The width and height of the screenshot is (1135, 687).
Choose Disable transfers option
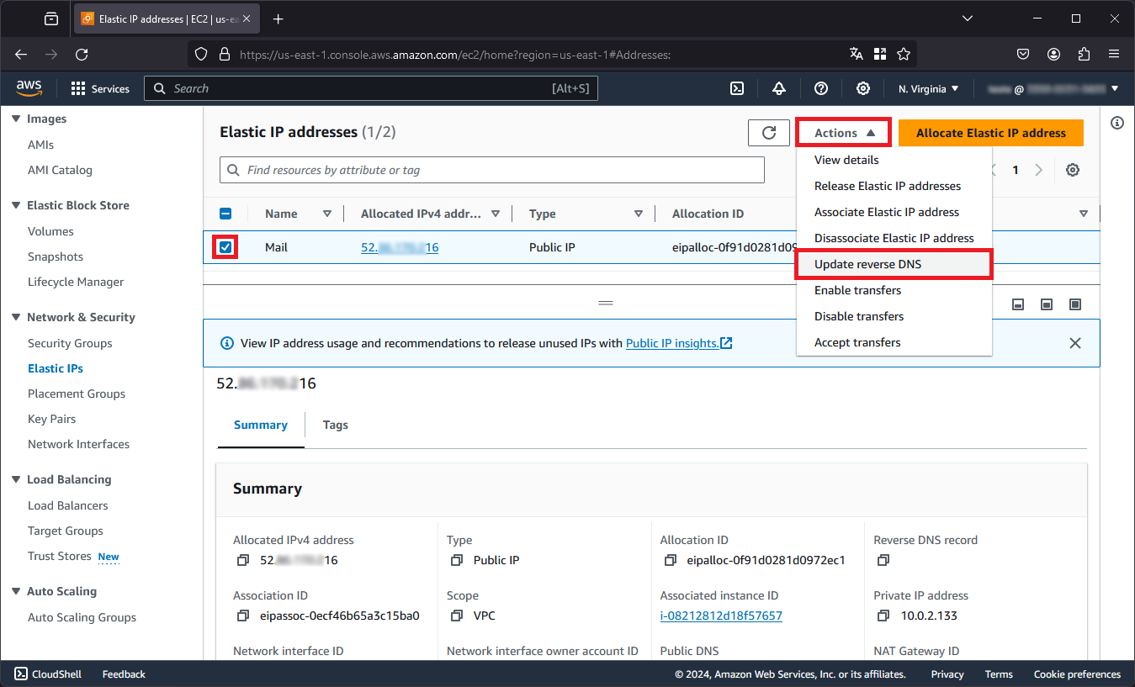(894, 316)
